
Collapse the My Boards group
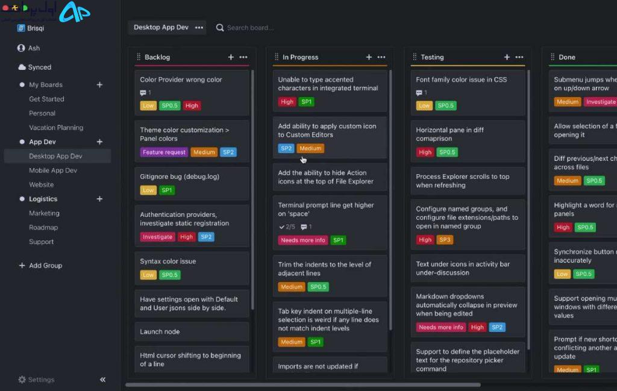pos(22,84)
